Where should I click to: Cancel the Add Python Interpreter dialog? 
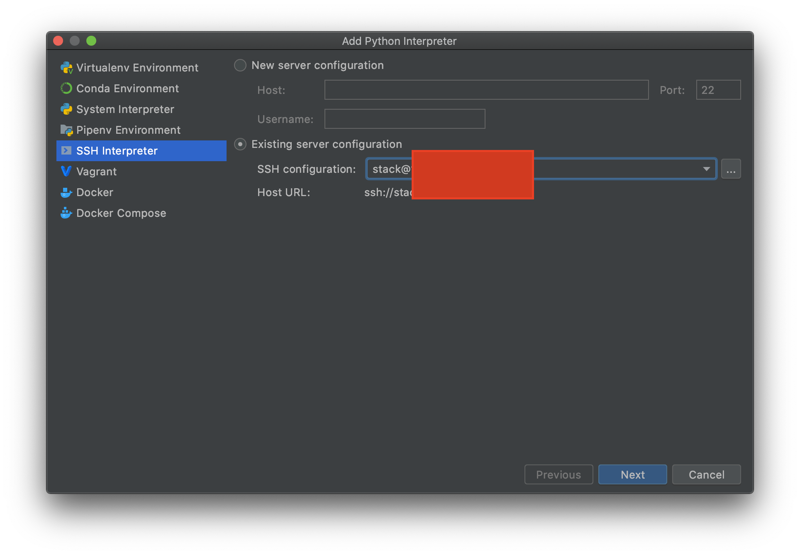coord(706,474)
